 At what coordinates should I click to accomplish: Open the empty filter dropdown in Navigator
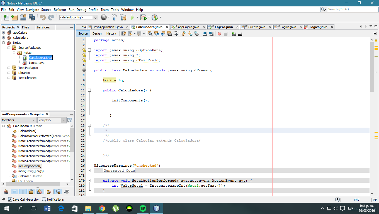coord(52,120)
